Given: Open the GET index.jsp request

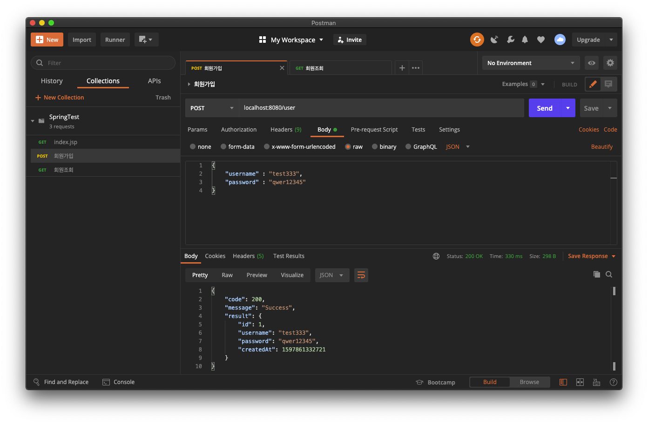Looking at the screenshot, I should tap(105, 142).
